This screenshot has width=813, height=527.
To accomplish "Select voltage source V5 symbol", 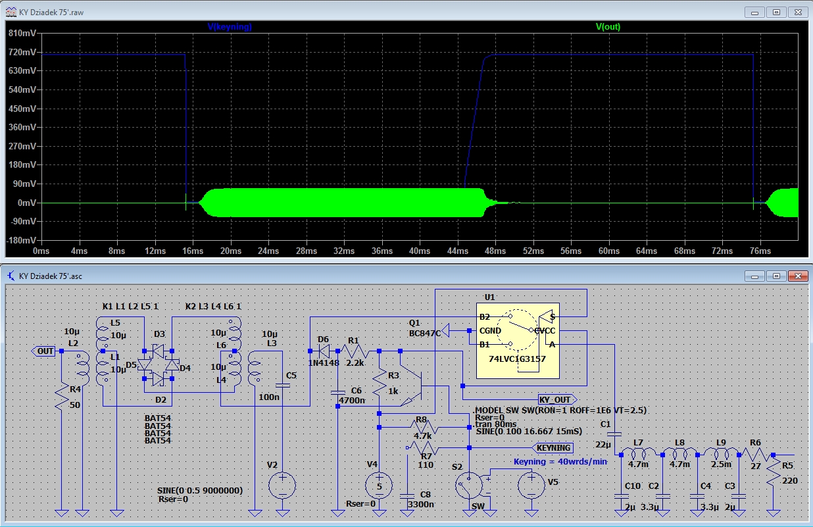I will [x=530, y=486].
